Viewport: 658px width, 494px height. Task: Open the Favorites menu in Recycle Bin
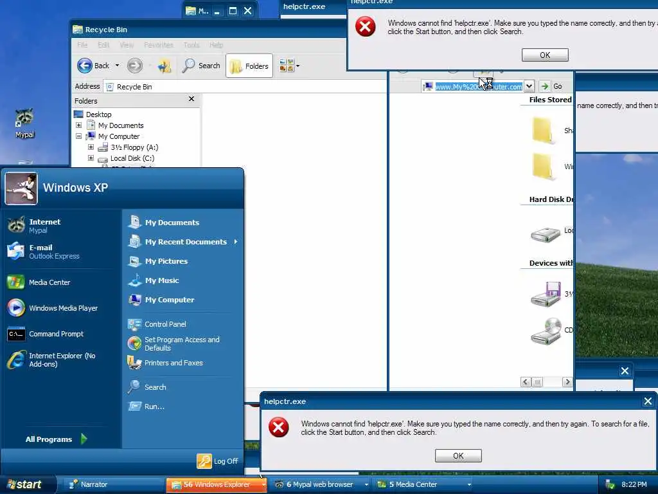click(158, 44)
